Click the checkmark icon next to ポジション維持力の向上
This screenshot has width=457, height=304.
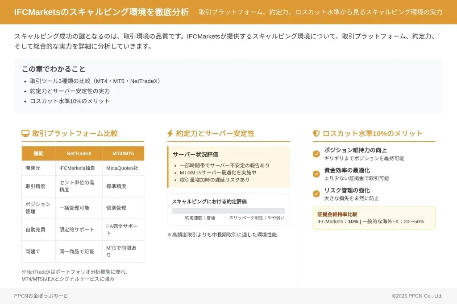(x=316, y=154)
